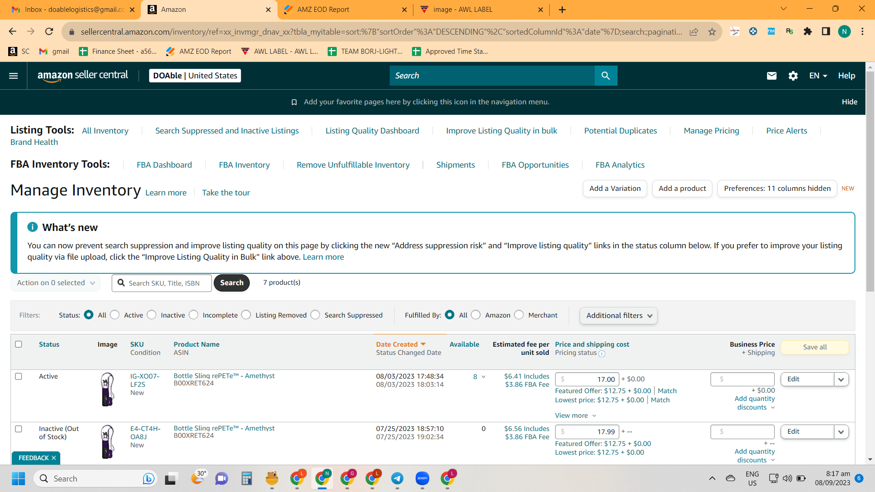Open the Chrome three-dot menu
The image size is (875, 492).
[862, 31]
